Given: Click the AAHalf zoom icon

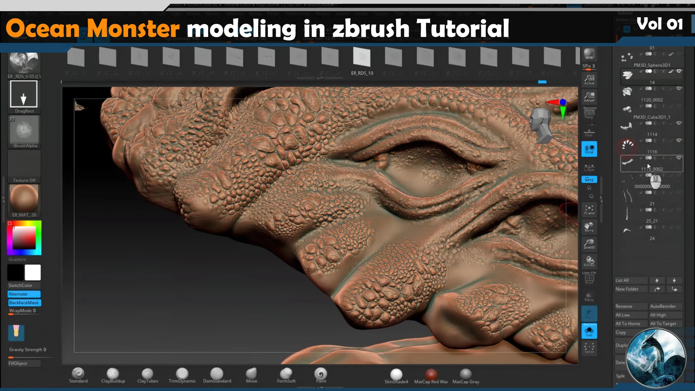Looking at the screenshot, I should click(x=589, y=97).
